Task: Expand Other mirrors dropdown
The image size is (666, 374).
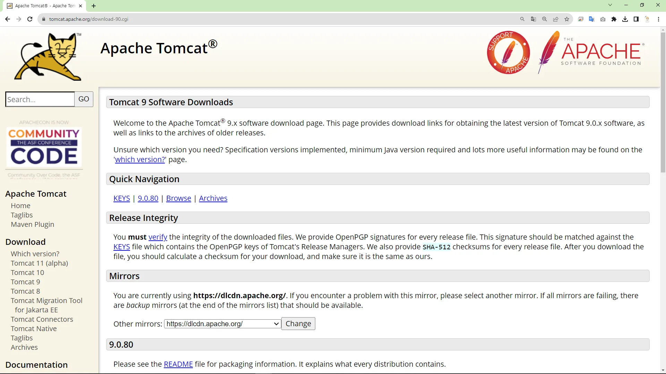Action: coord(222,324)
